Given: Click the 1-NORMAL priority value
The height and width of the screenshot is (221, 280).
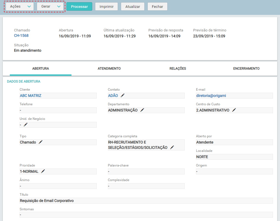Looking at the screenshot, I should click(29, 171).
